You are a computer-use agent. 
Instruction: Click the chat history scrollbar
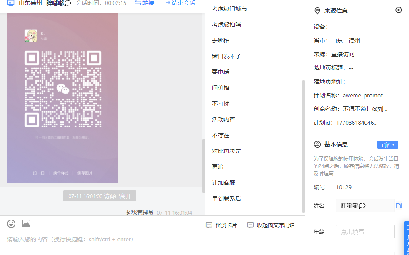pos(203,166)
